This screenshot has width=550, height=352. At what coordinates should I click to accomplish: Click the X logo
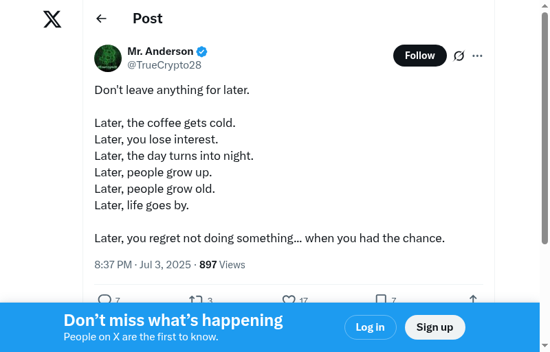[52, 19]
